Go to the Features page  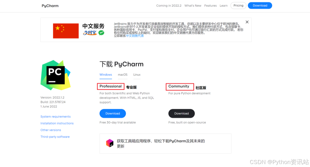point(210,6)
